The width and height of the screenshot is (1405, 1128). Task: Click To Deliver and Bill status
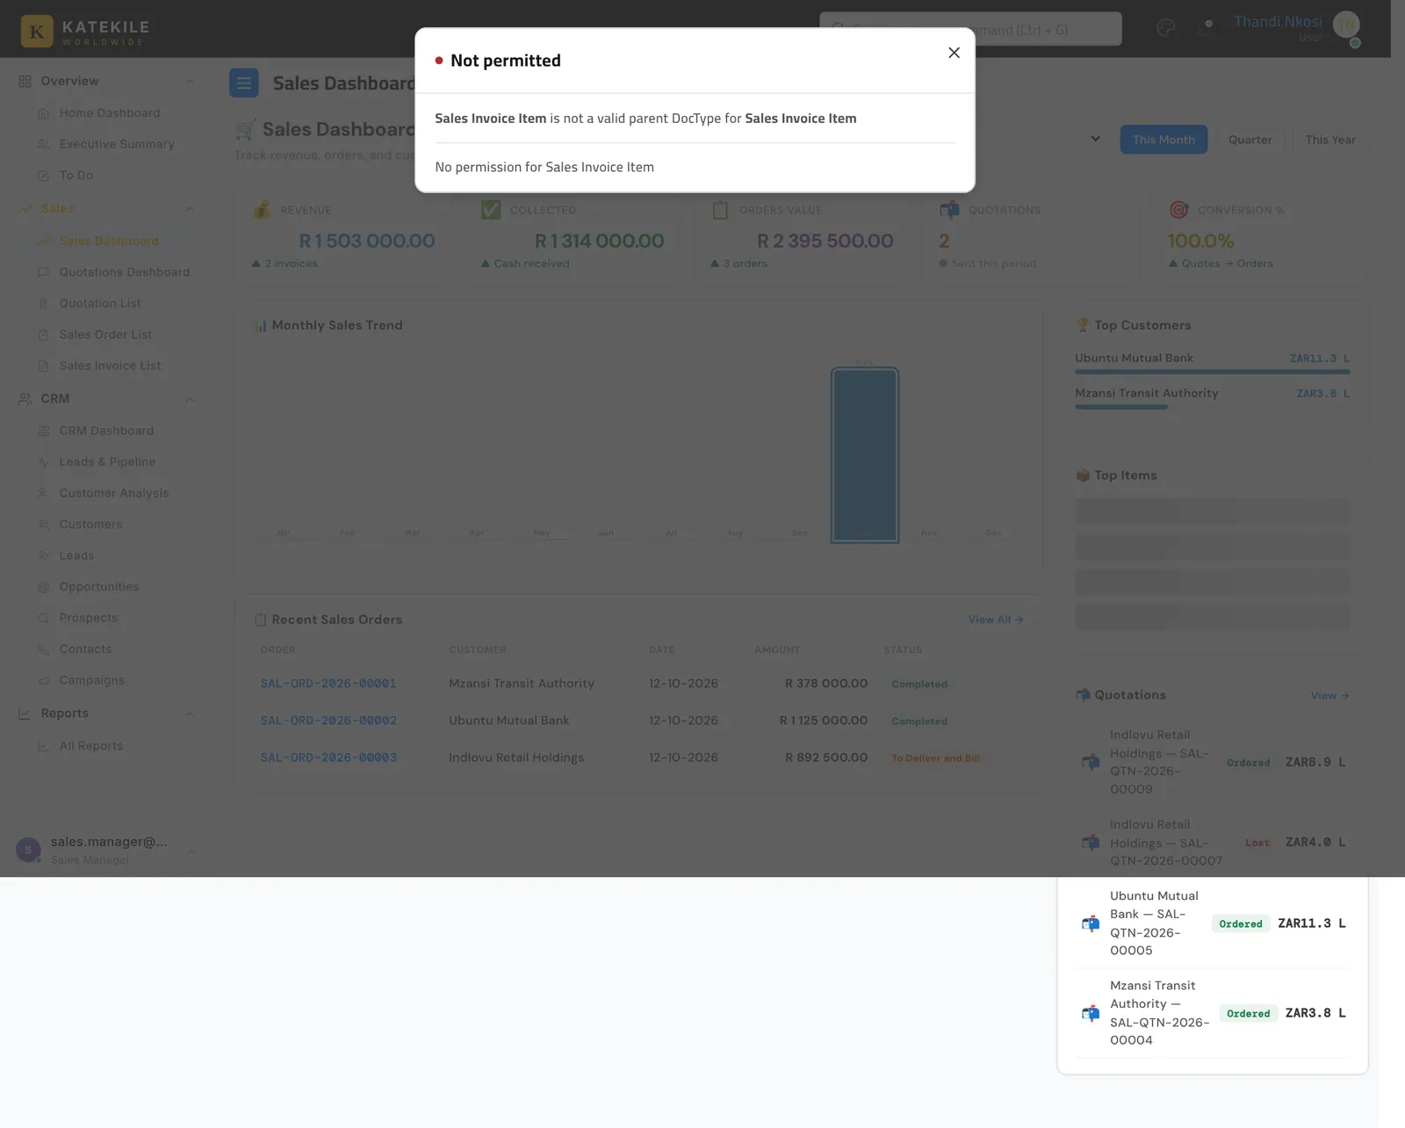(935, 758)
